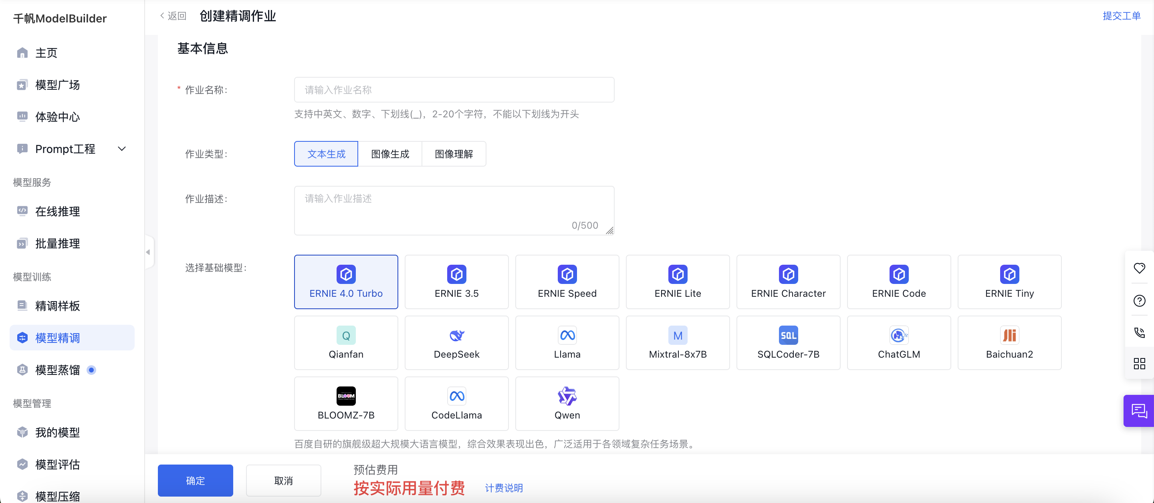Click the 在线推理 code icon
This screenshot has height=503, width=1154.
[22, 211]
